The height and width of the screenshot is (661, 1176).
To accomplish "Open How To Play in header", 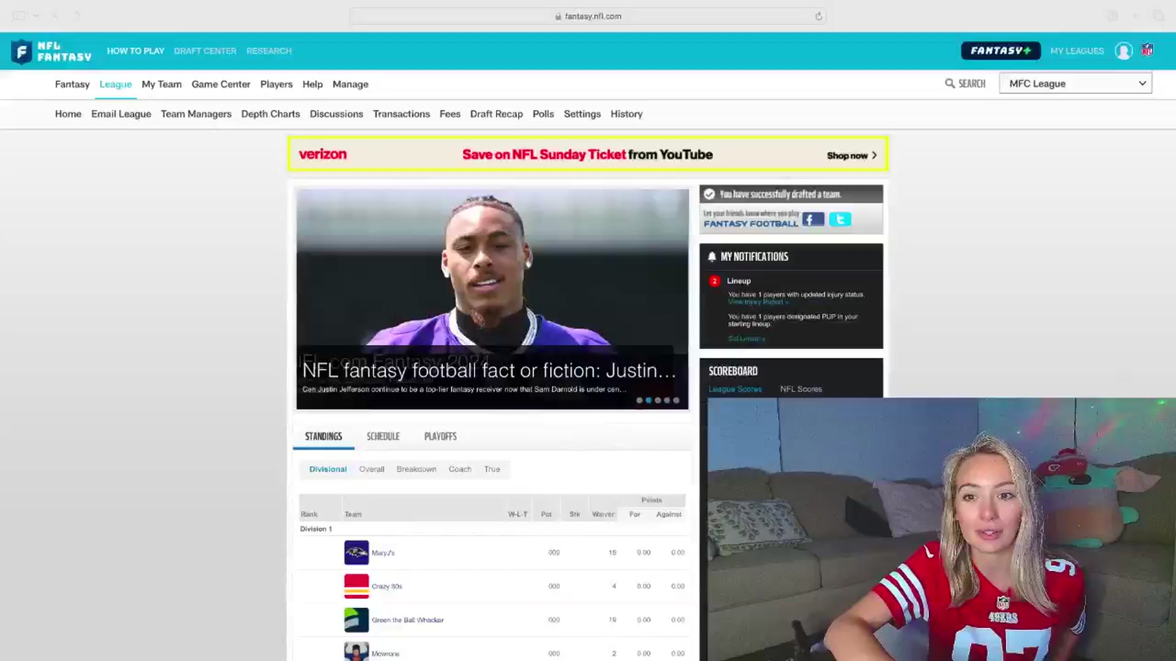I will coord(135,51).
